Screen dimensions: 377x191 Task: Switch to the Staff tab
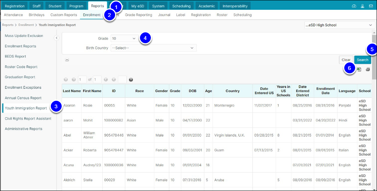(36, 6)
